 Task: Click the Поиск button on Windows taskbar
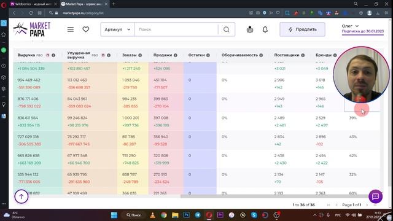pos(134,215)
